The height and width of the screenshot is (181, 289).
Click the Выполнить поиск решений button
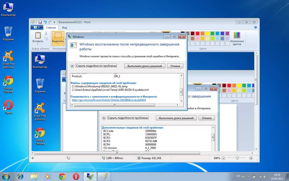click(145, 66)
